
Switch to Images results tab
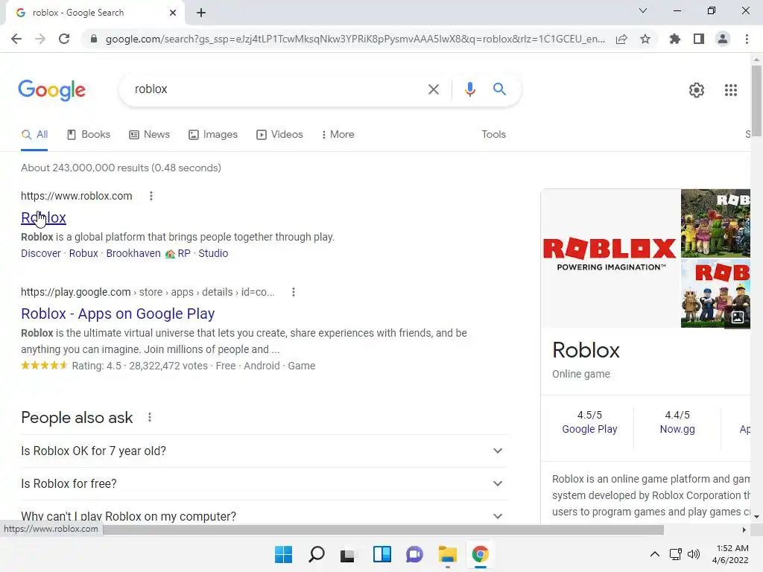point(213,134)
